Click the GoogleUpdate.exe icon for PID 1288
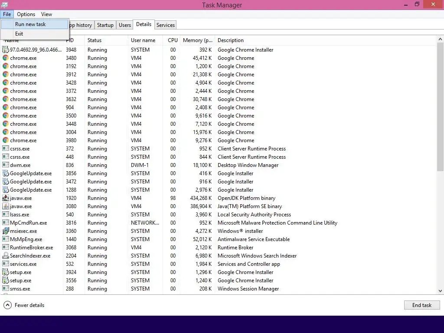The image size is (444, 333). [x=5, y=190]
